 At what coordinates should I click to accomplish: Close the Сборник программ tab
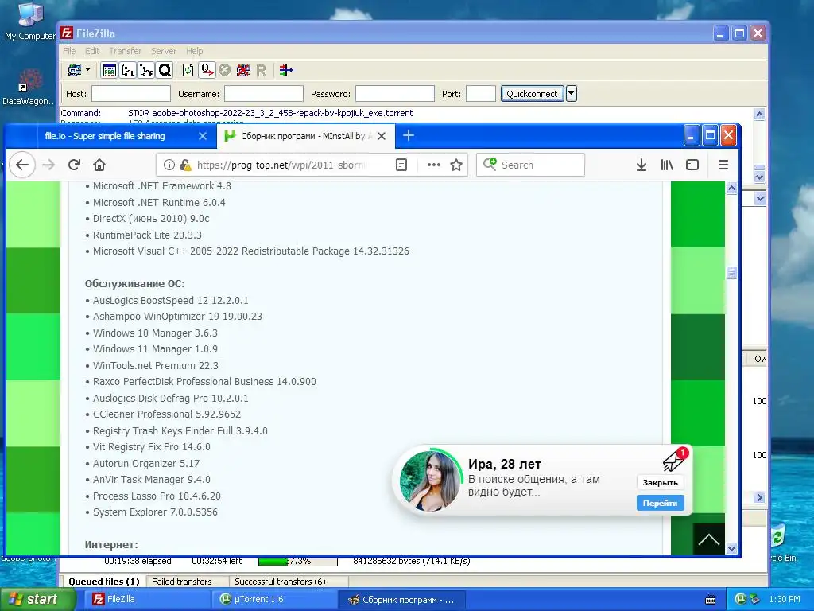coord(382,136)
